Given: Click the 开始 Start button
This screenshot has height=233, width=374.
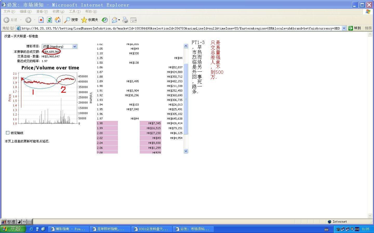Looking at the screenshot, I should (x=13, y=229).
